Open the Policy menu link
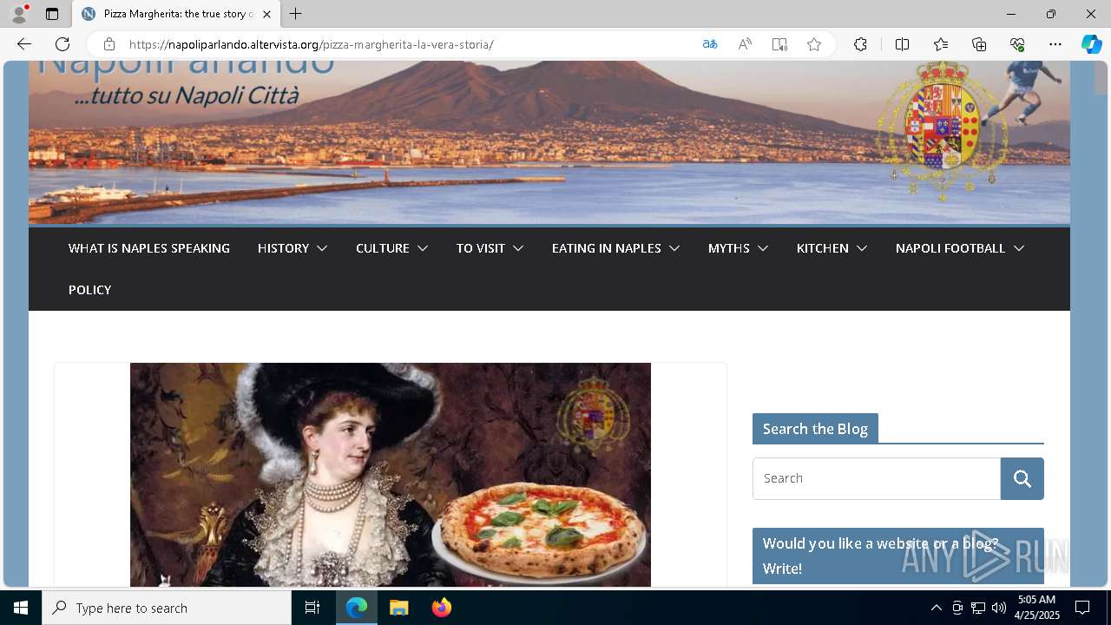This screenshot has height=625, width=1111. pos(90,290)
